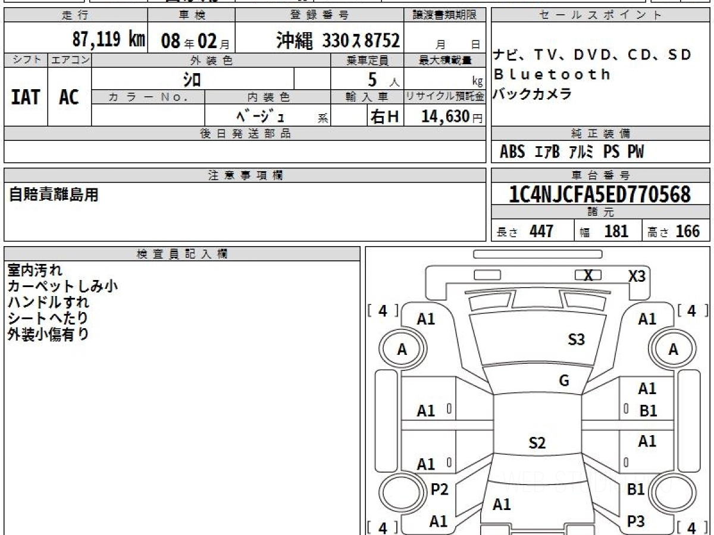
Task: Click the A1 mark directly above the right-side B1 door mark
Action: point(647,389)
